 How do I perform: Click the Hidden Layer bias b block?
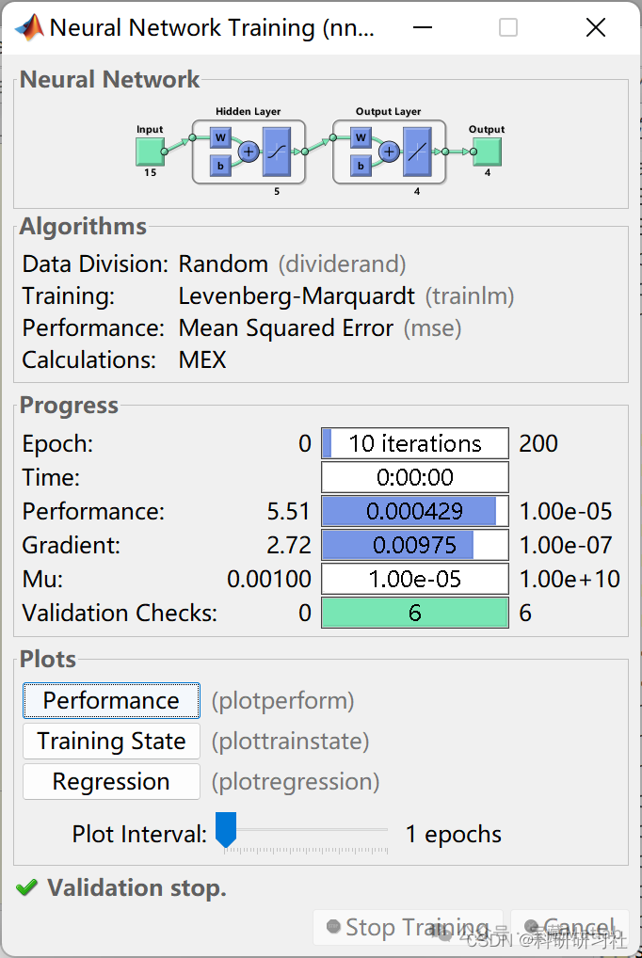[220, 166]
